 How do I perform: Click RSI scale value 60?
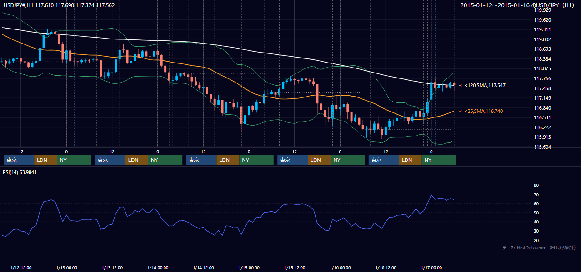click(536, 204)
